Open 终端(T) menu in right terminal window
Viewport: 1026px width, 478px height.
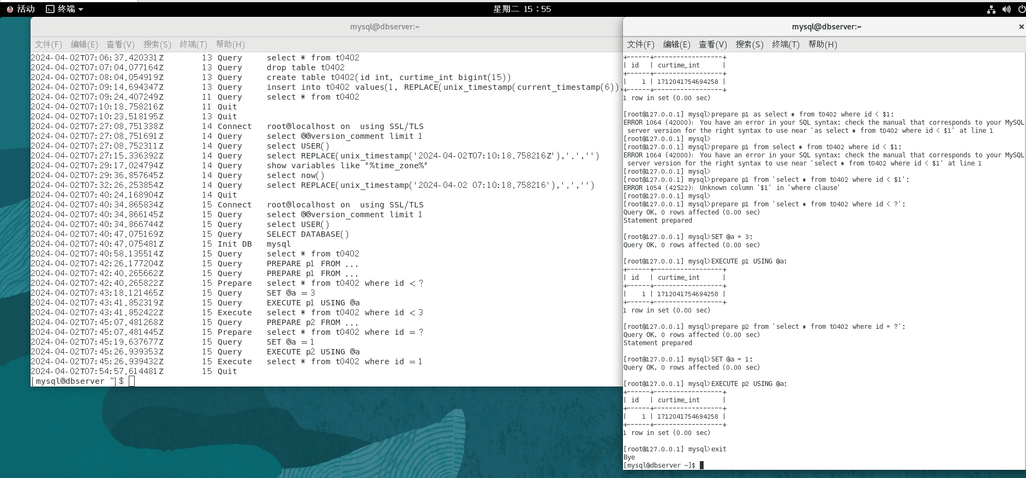pos(786,45)
